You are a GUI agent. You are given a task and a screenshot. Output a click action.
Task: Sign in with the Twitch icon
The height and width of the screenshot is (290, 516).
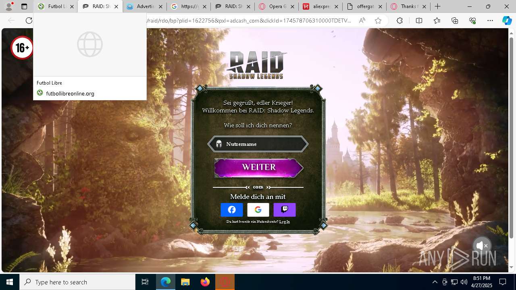click(285, 210)
